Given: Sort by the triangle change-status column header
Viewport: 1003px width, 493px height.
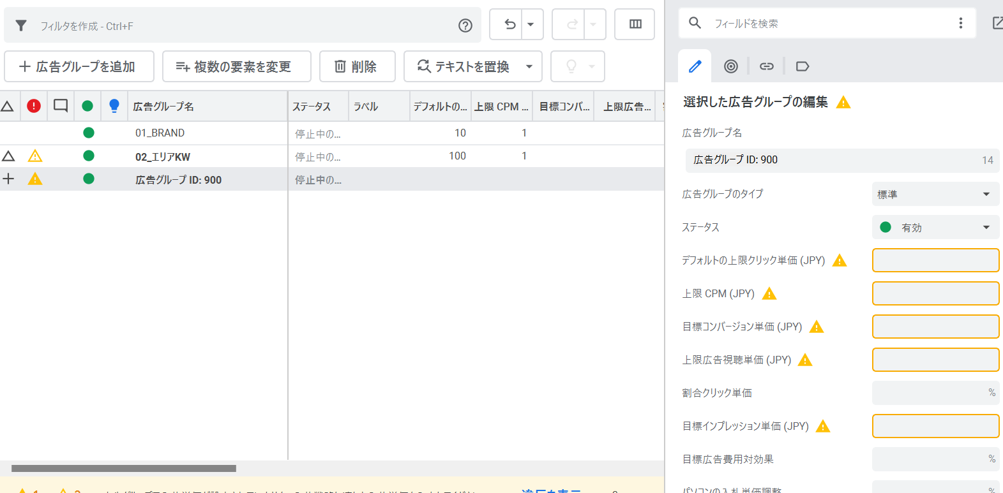Looking at the screenshot, I should tap(8, 106).
